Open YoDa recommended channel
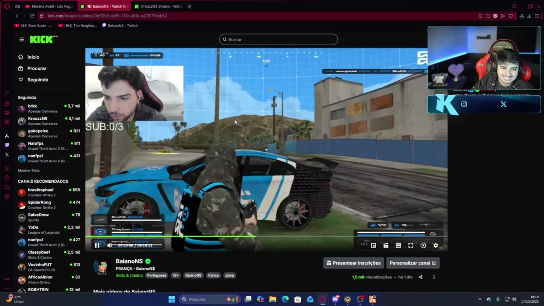 click(x=49, y=230)
